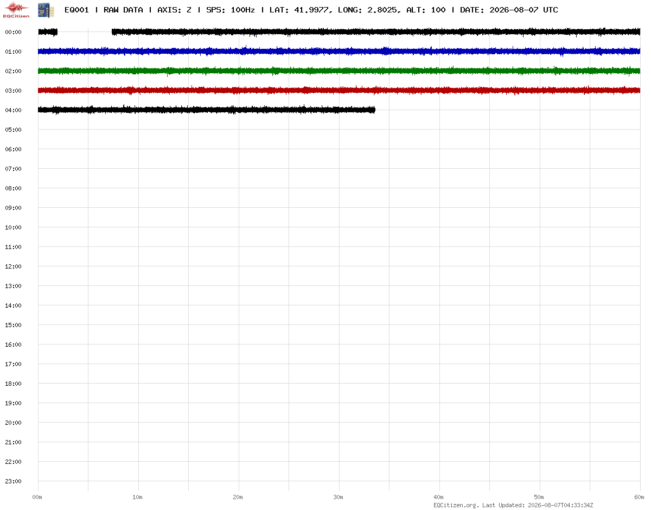
Task: Click the 15:00 hour label
Action: click(x=13, y=325)
